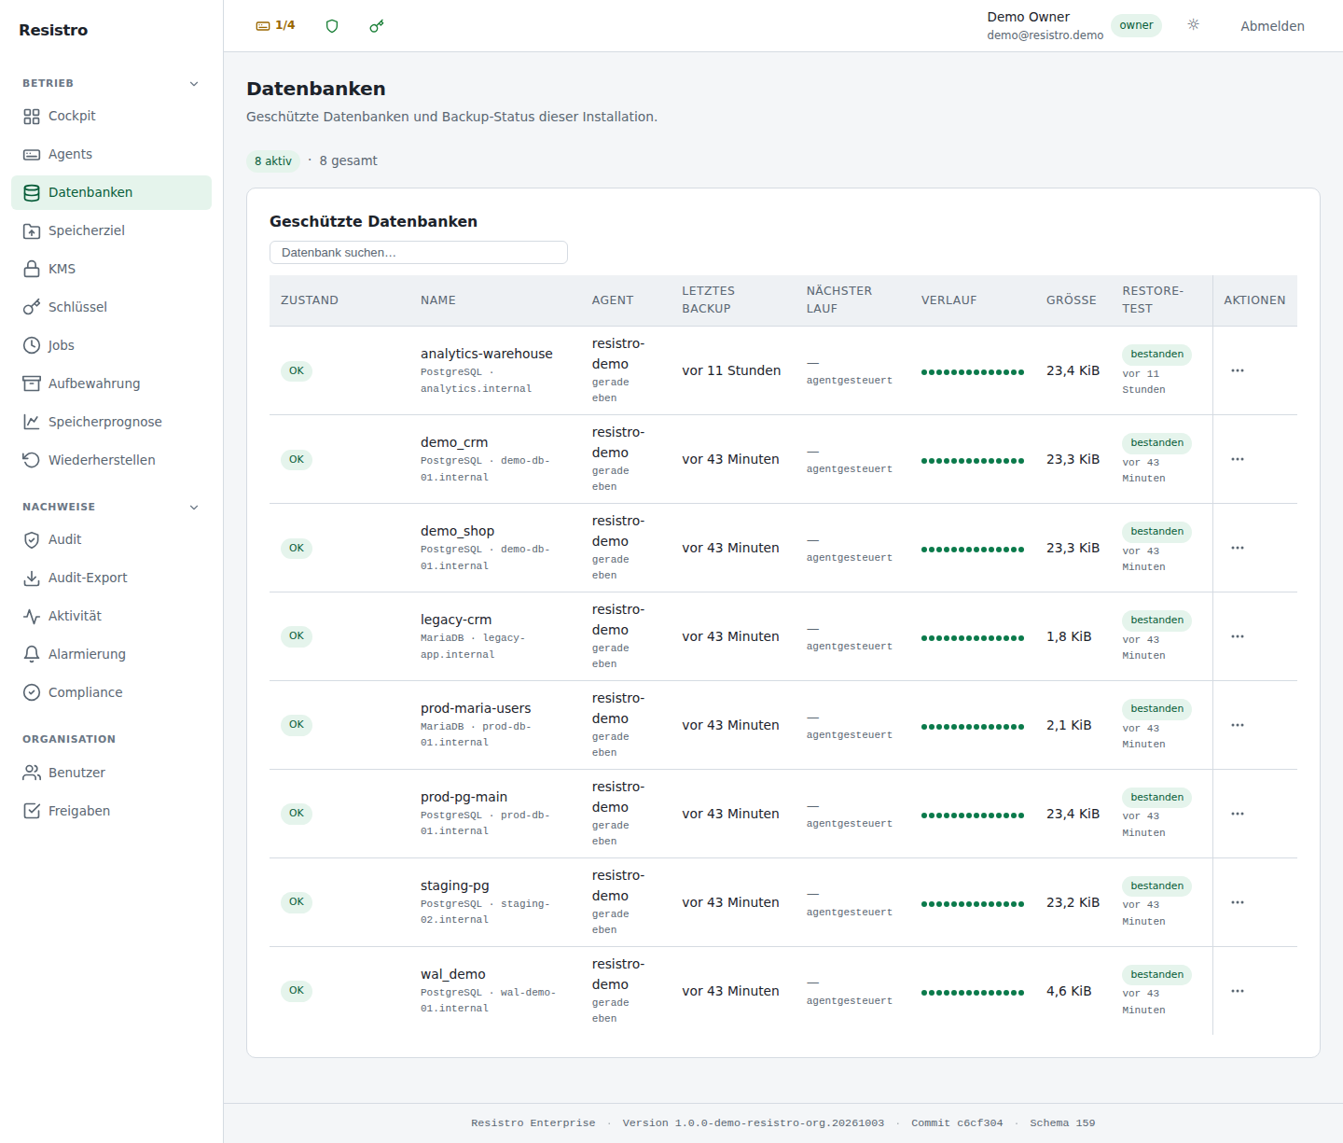1343x1143 pixels.
Task: Open actions menu for legacy-crm
Action: tap(1238, 637)
